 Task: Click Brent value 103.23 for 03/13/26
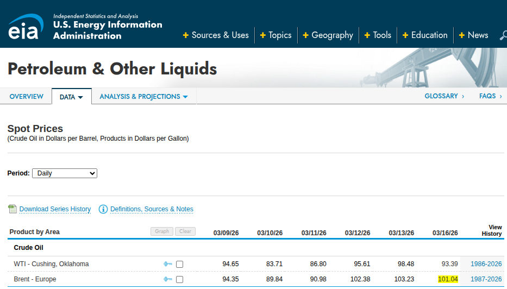(404, 279)
